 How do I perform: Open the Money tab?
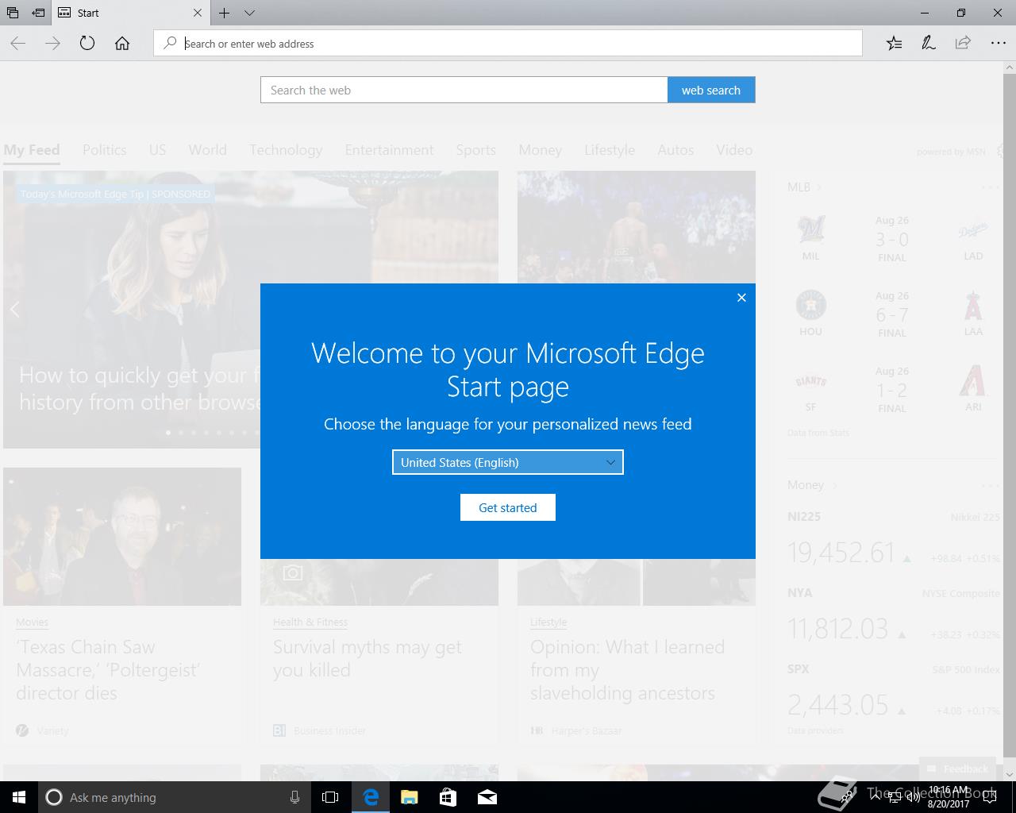pos(540,150)
